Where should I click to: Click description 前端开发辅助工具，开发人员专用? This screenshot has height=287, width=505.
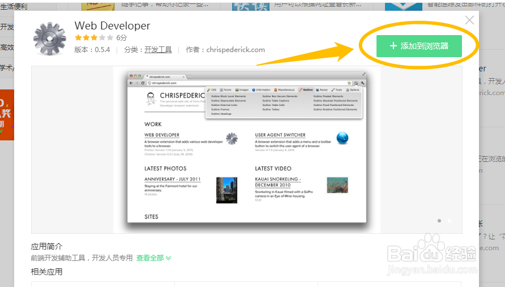coord(82,258)
